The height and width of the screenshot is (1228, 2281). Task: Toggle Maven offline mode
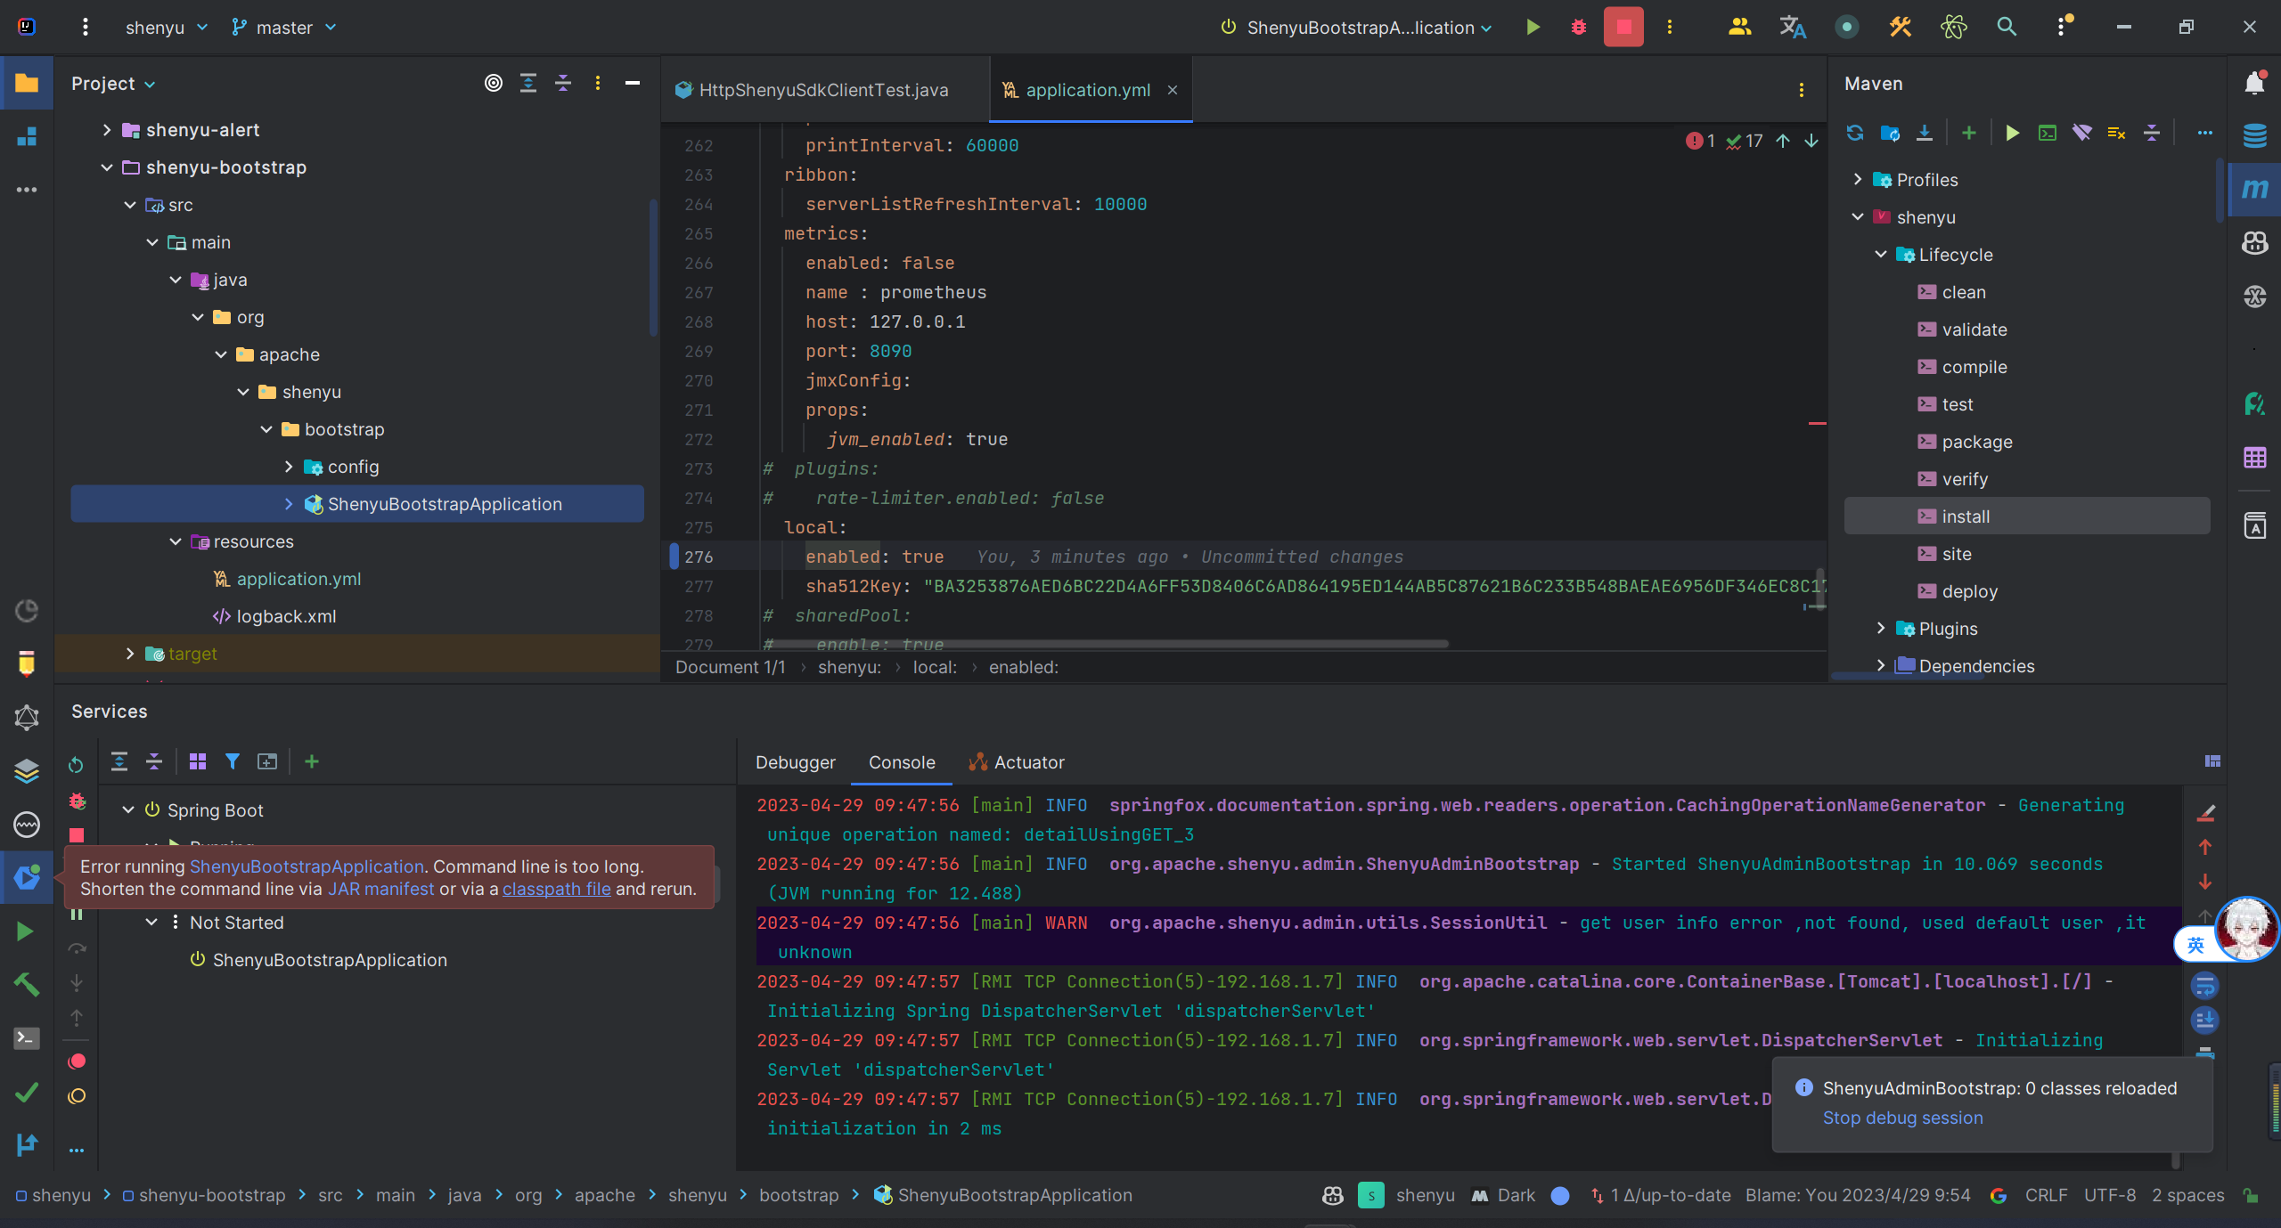click(2081, 133)
